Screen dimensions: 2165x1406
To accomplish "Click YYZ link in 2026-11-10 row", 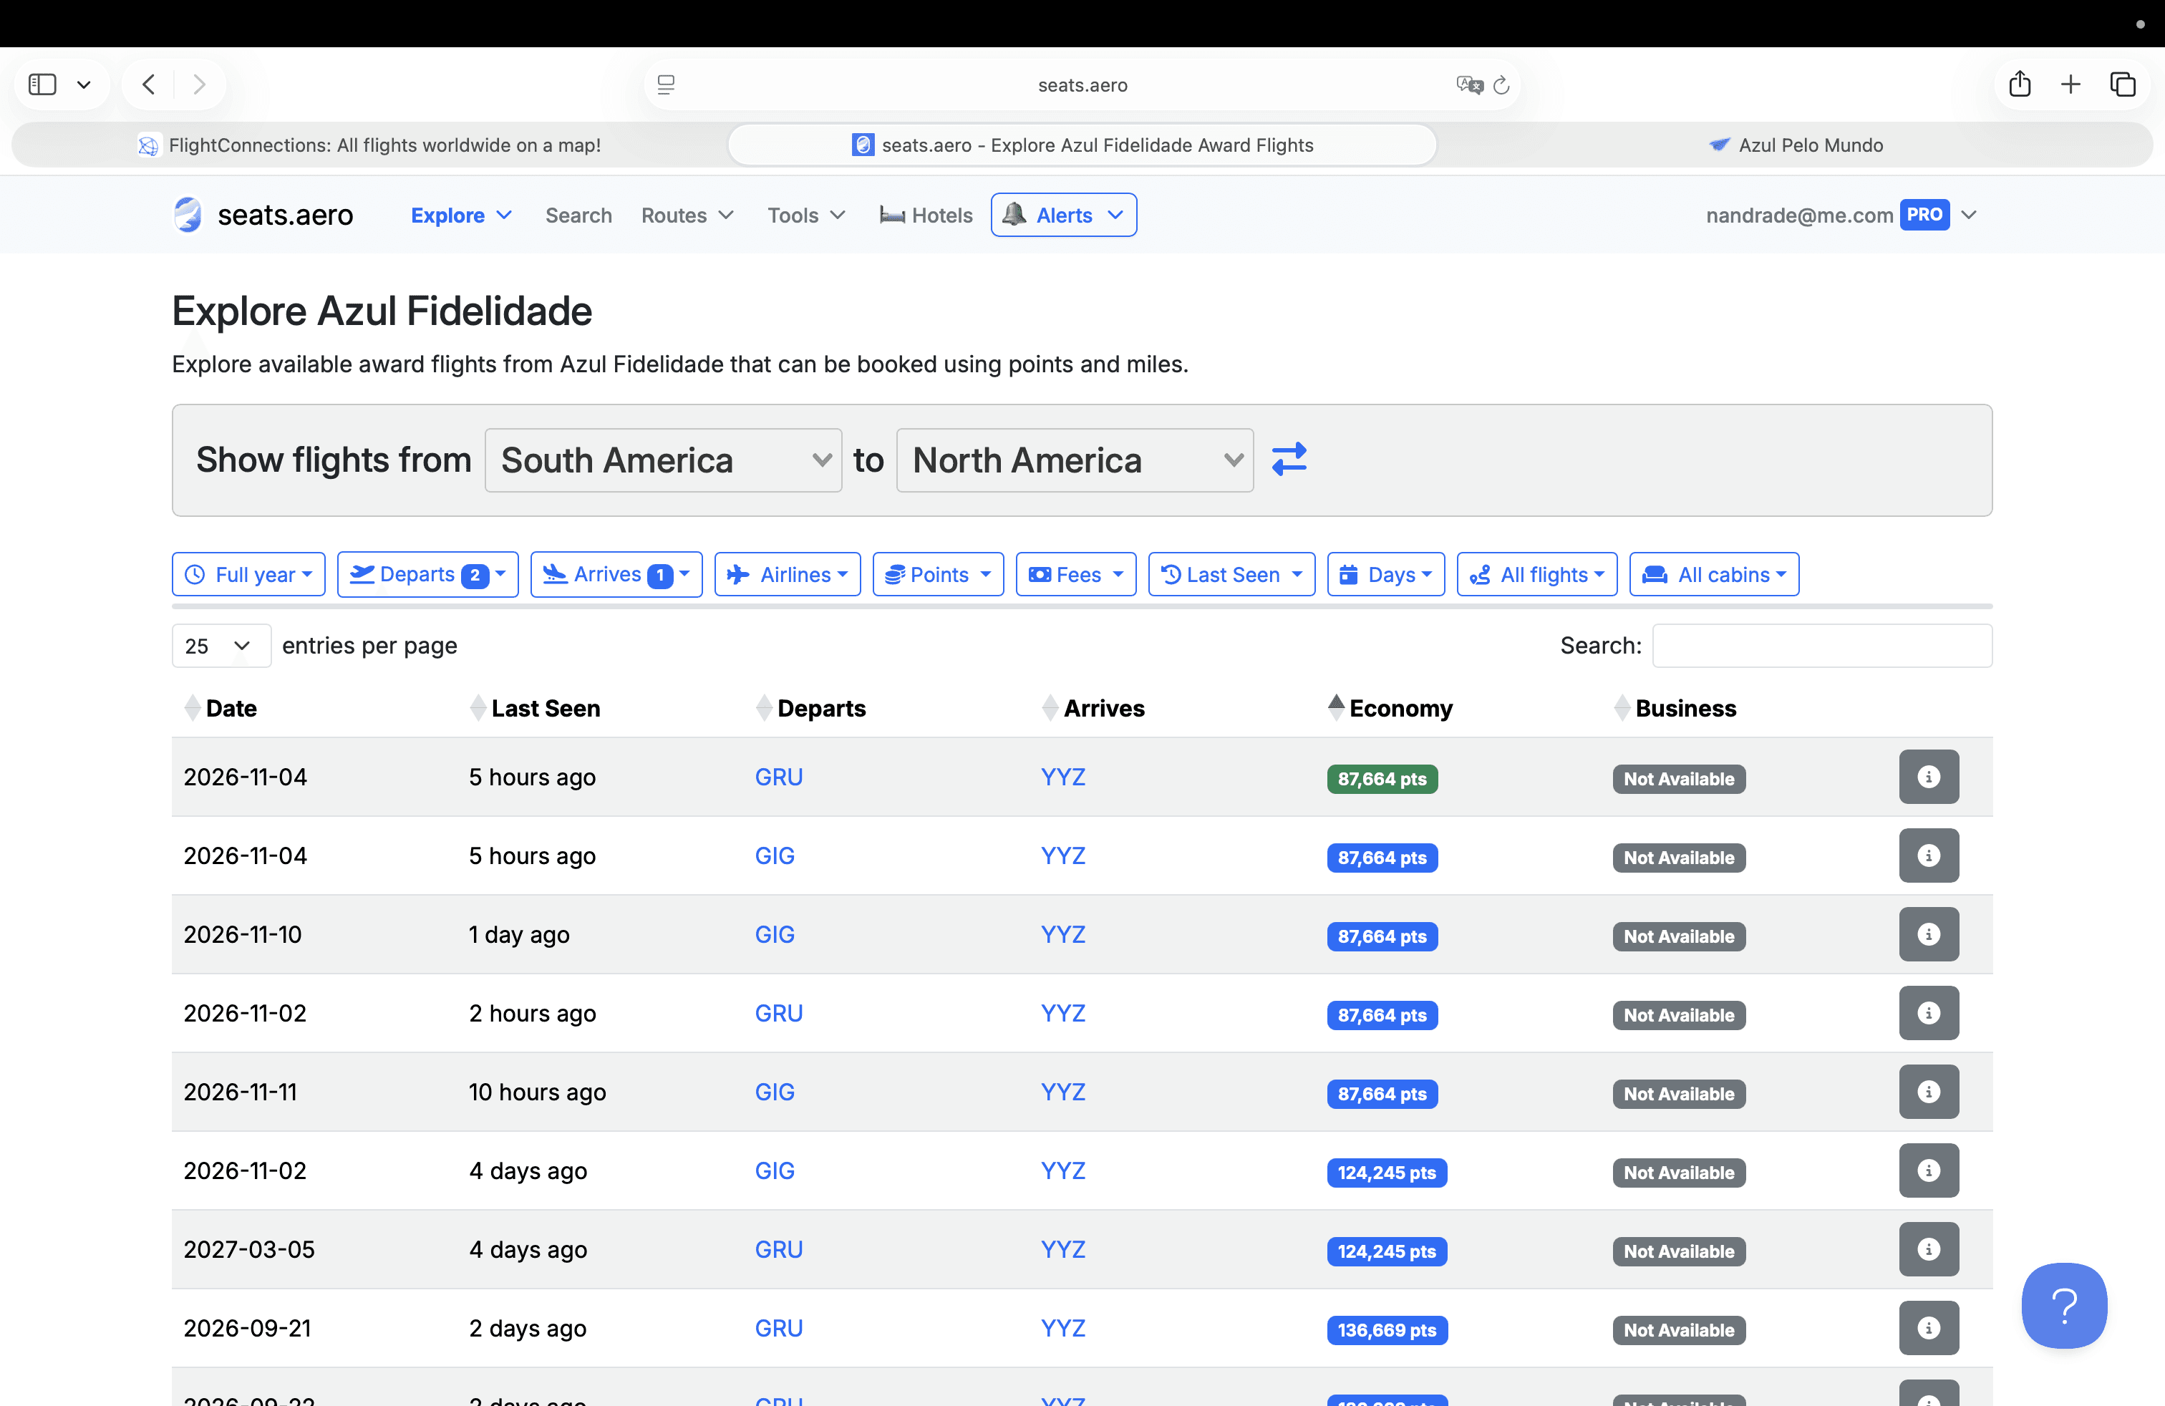I will click(1062, 934).
